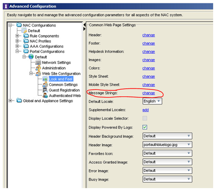The image size is (217, 193).
Task: Click the NAC Configurations Default key icon
Action: pyautogui.click(x=24, y=30)
